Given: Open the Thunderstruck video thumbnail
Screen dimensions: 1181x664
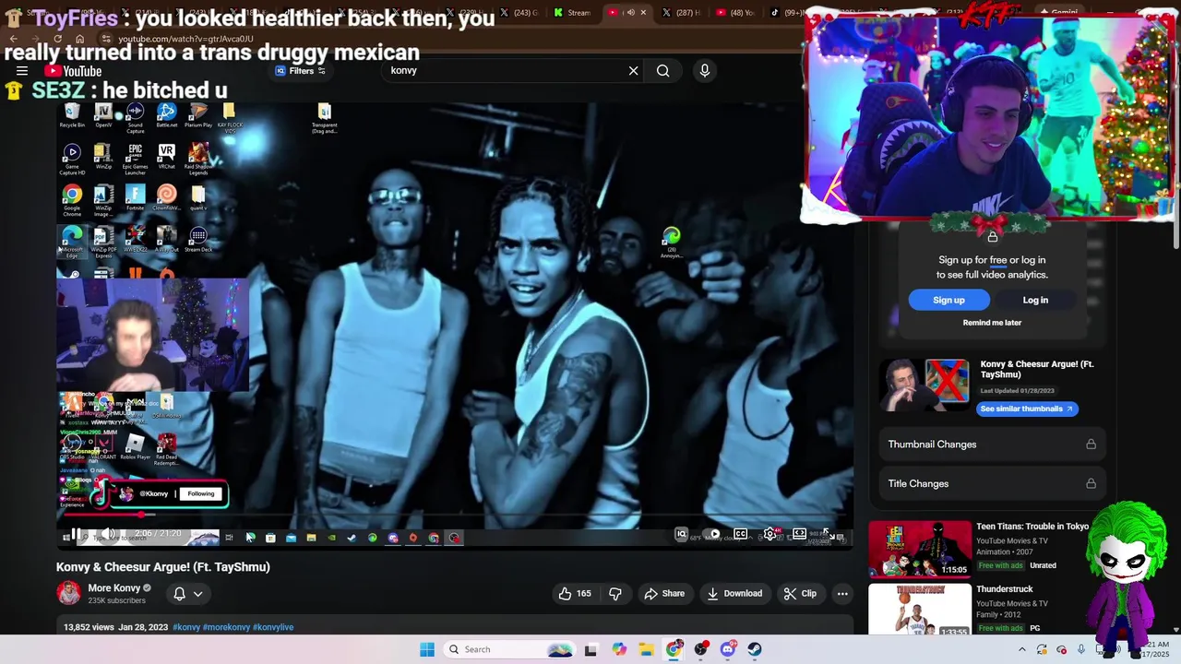Looking at the screenshot, I should tap(920, 610).
